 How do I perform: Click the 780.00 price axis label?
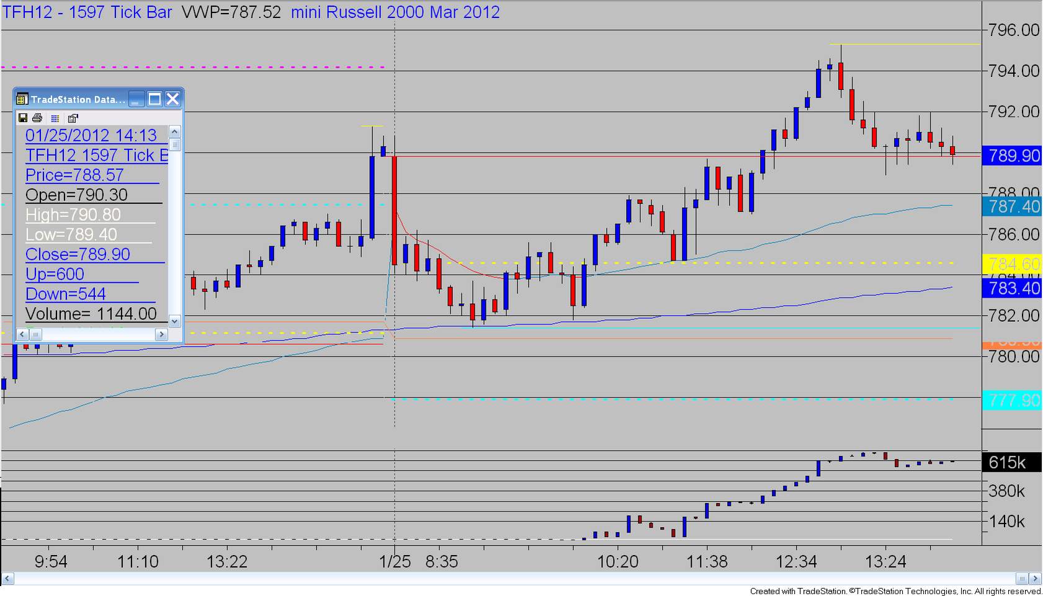(x=1014, y=356)
